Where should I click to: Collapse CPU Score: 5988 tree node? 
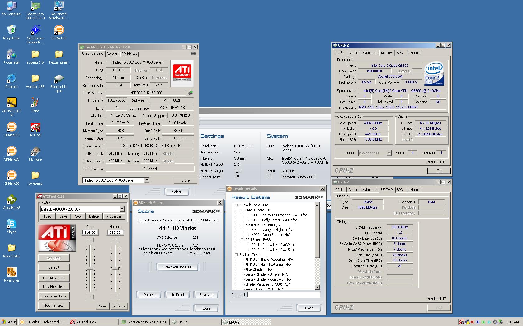point(242,240)
